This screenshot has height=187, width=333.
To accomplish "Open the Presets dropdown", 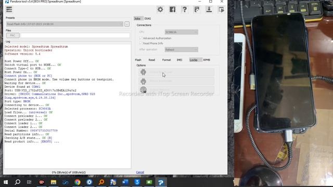I will (x=65, y=24).
